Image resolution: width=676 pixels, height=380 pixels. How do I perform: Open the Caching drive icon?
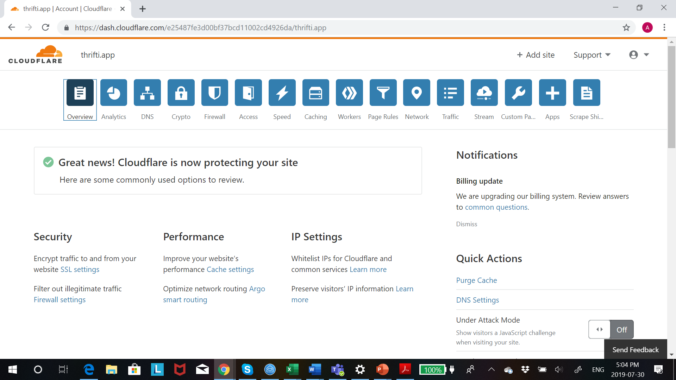pos(316,93)
